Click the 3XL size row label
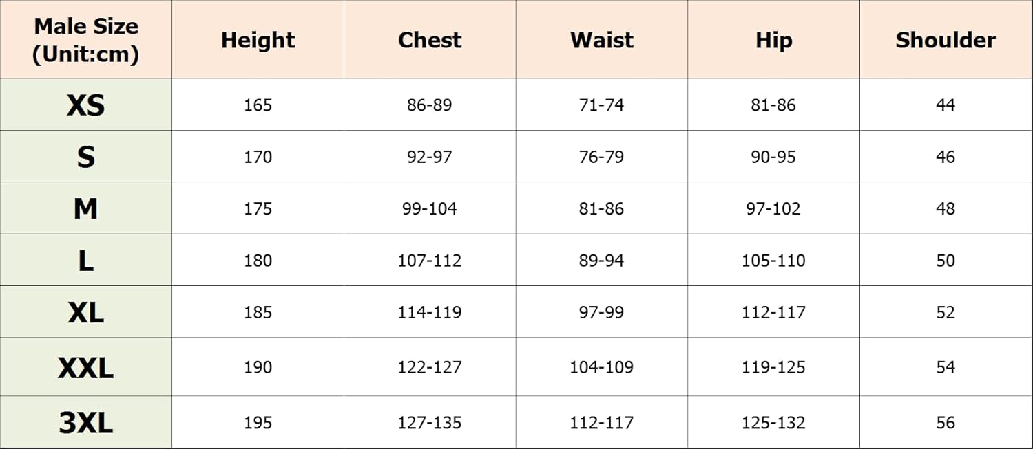Viewport: 1033px width, 449px height. pyautogui.click(x=86, y=422)
